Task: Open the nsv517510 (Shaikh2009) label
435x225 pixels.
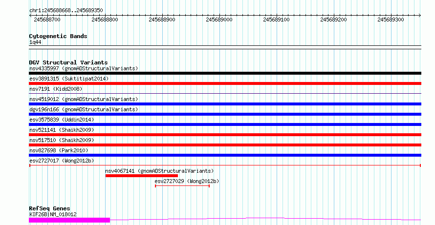Action: coord(62,140)
